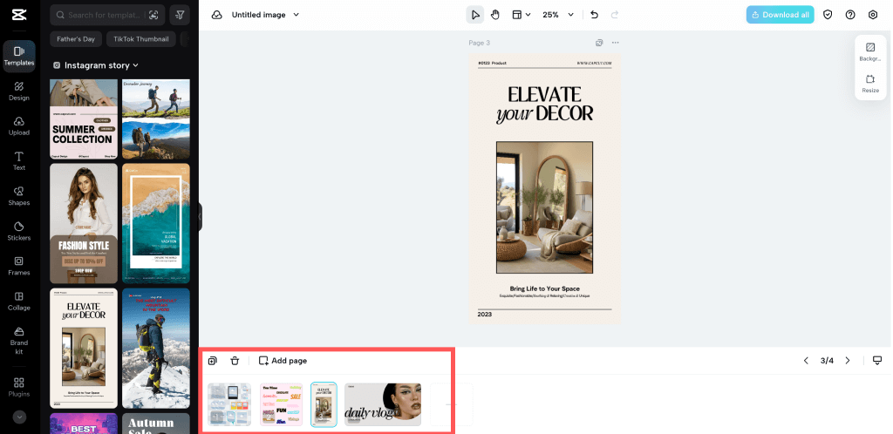Viewport: 893px width, 434px height.
Task: Delete the selected page with trash icon
Action: (x=235, y=361)
